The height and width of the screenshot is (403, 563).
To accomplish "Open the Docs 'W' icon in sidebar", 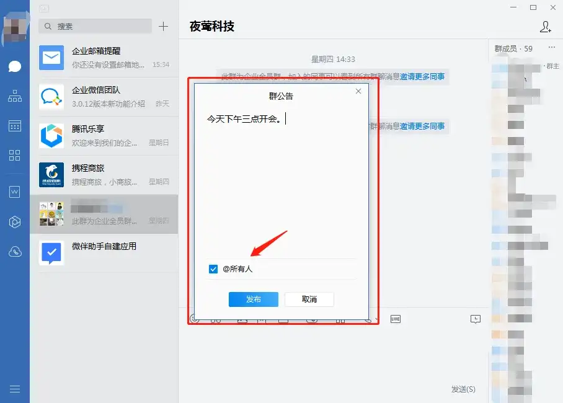I will coord(15,192).
